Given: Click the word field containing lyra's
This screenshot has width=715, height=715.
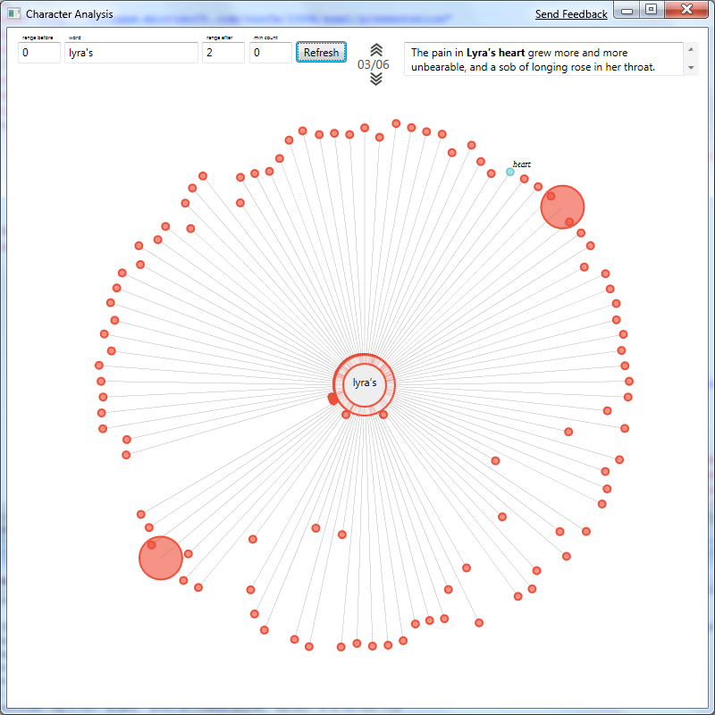Looking at the screenshot, I should tap(130, 53).
